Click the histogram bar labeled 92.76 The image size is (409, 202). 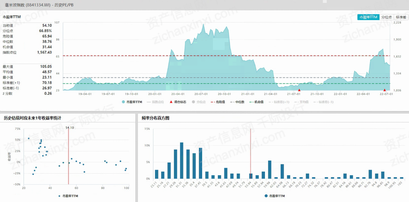[370, 174]
